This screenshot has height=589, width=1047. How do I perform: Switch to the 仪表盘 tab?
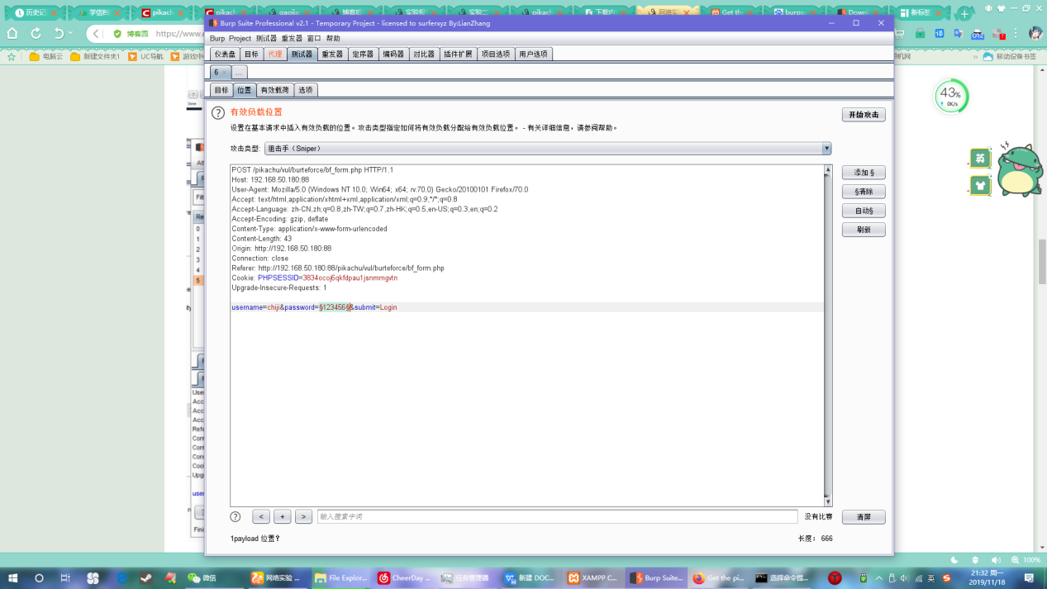[225, 54]
